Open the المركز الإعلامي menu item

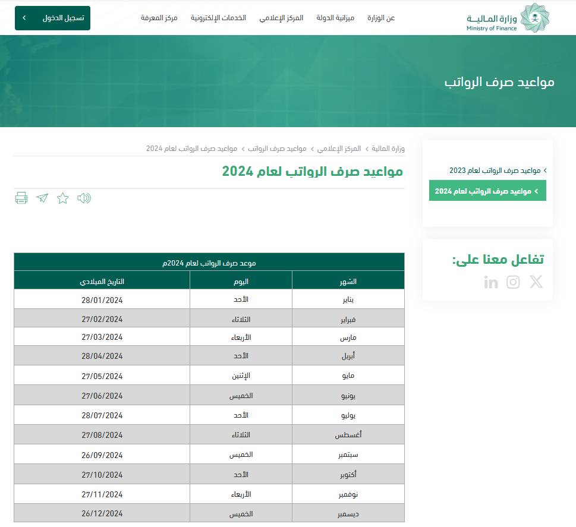(x=281, y=18)
